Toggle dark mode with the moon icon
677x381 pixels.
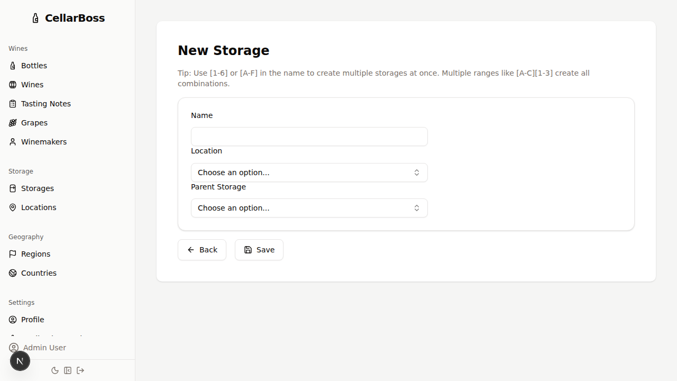tap(55, 370)
